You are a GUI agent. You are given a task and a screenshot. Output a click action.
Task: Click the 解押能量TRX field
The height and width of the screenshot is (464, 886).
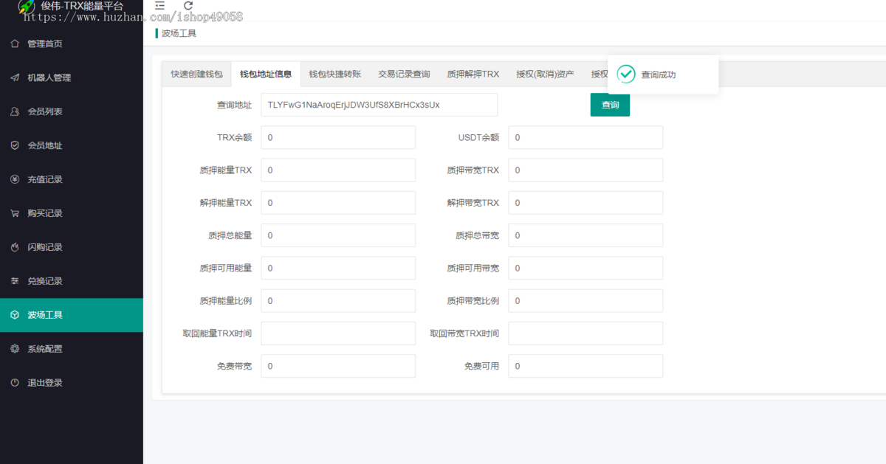338,203
